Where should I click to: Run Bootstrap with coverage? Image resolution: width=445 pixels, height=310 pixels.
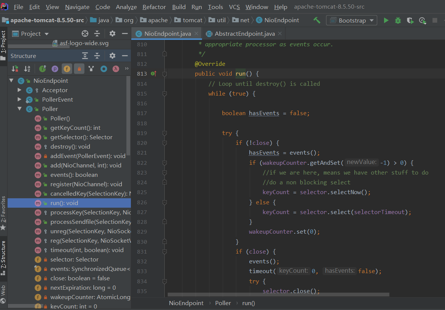point(410,20)
